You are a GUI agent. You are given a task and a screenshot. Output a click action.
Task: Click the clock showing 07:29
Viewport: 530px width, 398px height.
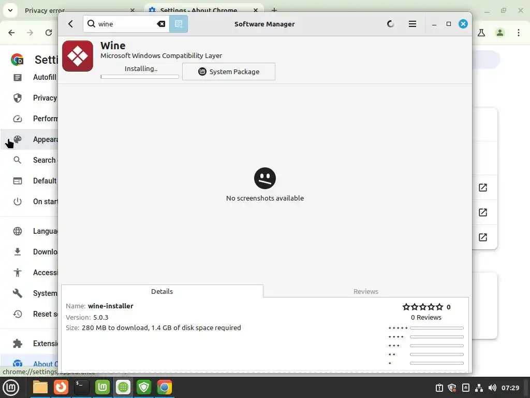point(510,388)
